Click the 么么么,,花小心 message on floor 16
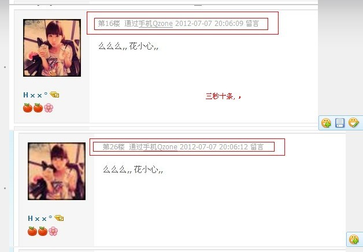363x252 pixels. pos(128,46)
